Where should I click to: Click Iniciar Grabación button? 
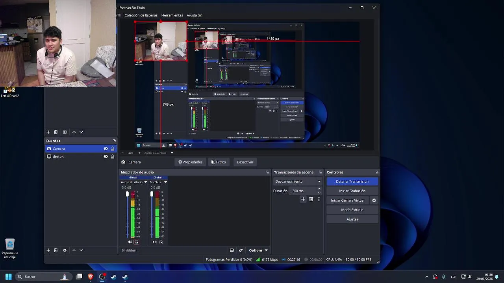pyautogui.click(x=352, y=191)
